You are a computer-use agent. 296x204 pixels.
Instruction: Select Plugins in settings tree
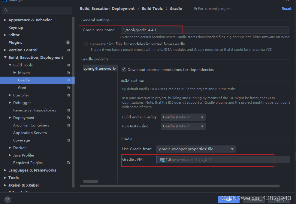tap(15, 42)
